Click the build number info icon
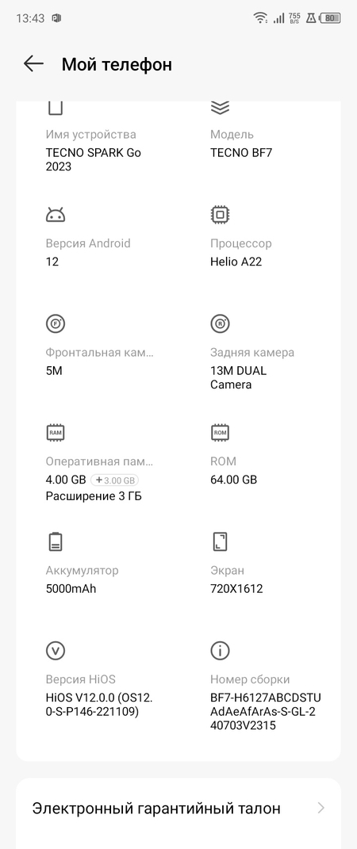 [x=220, y=650]
